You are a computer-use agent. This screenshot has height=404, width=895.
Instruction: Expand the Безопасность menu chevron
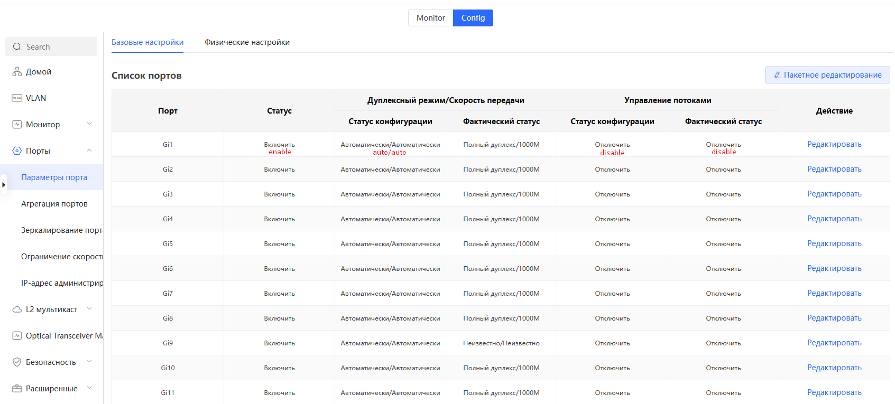pyautogui.click(x=89, y=362)
